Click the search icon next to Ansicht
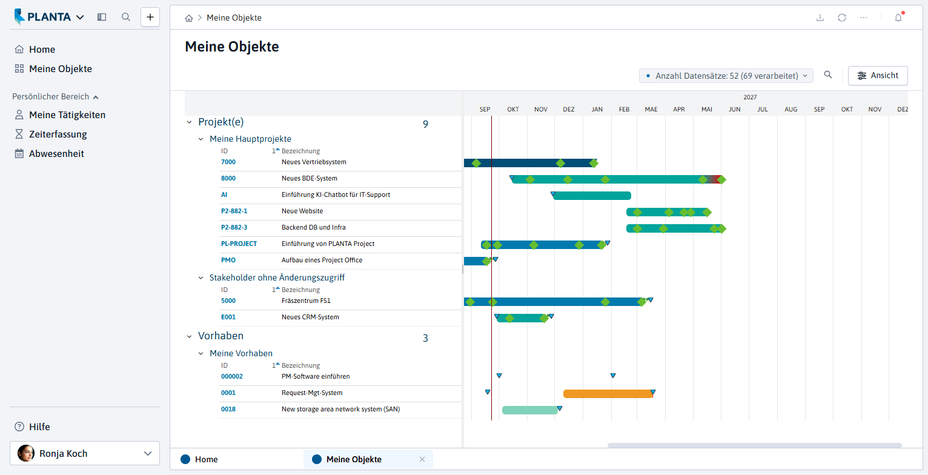 point(828,75)
